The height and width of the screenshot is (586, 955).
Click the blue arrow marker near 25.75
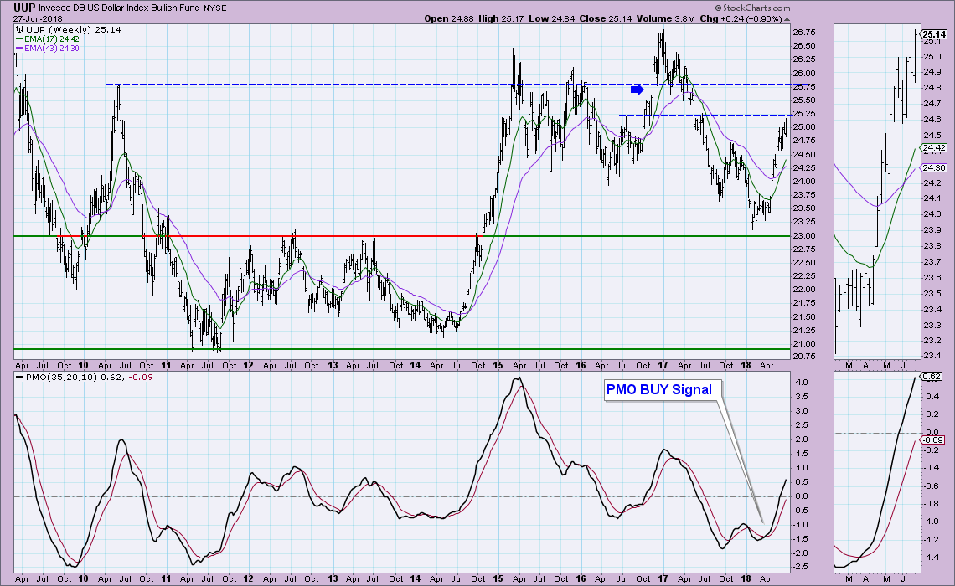pyautogui.click(x=637, y=89)
